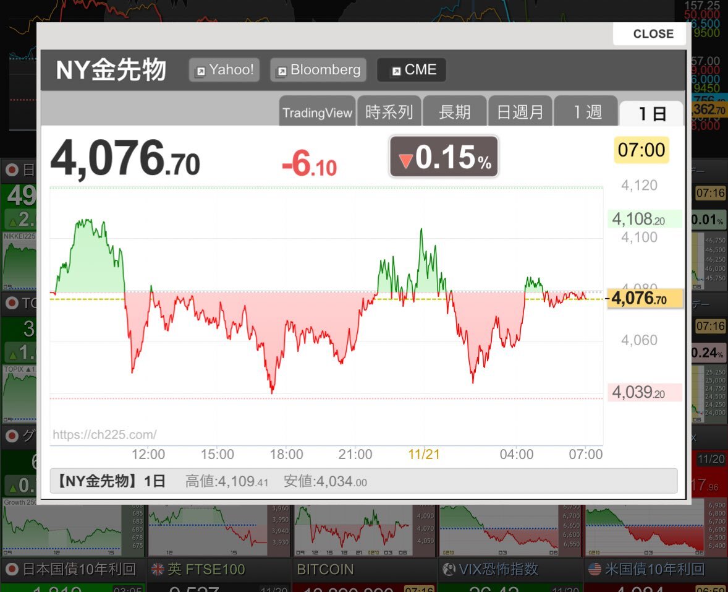Switch to the TradingView tab
The image size is (728, 592).
pos(317,112)
